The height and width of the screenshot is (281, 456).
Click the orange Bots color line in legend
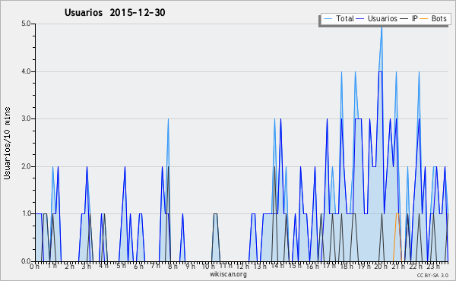tap(424, 19)
